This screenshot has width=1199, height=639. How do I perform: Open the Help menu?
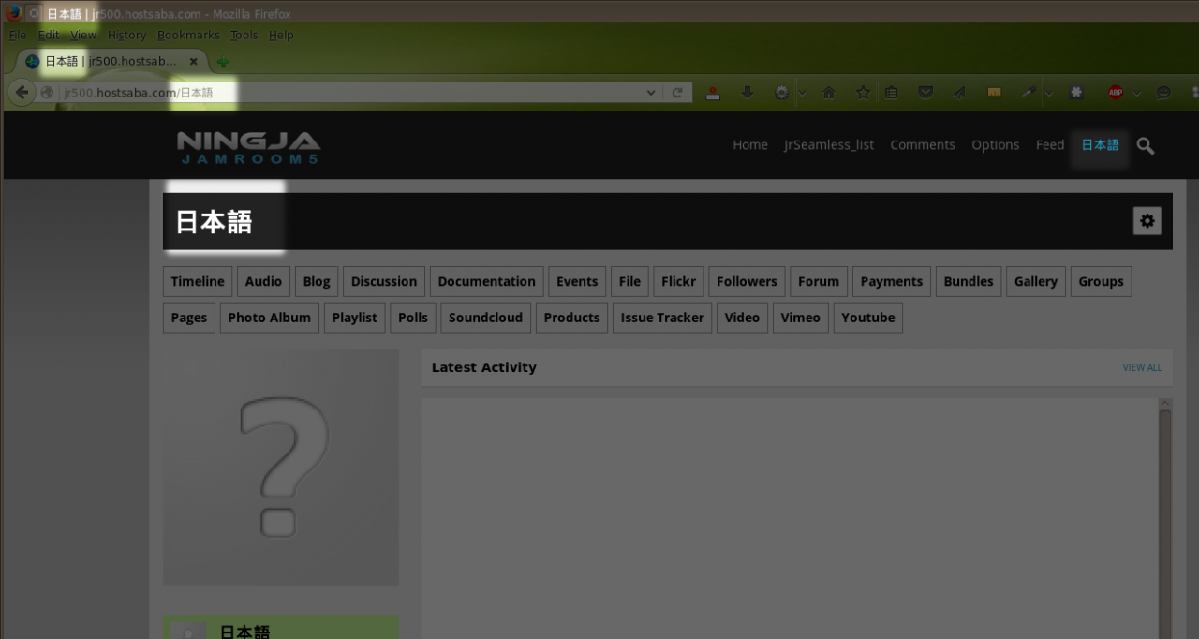(281, 35)
